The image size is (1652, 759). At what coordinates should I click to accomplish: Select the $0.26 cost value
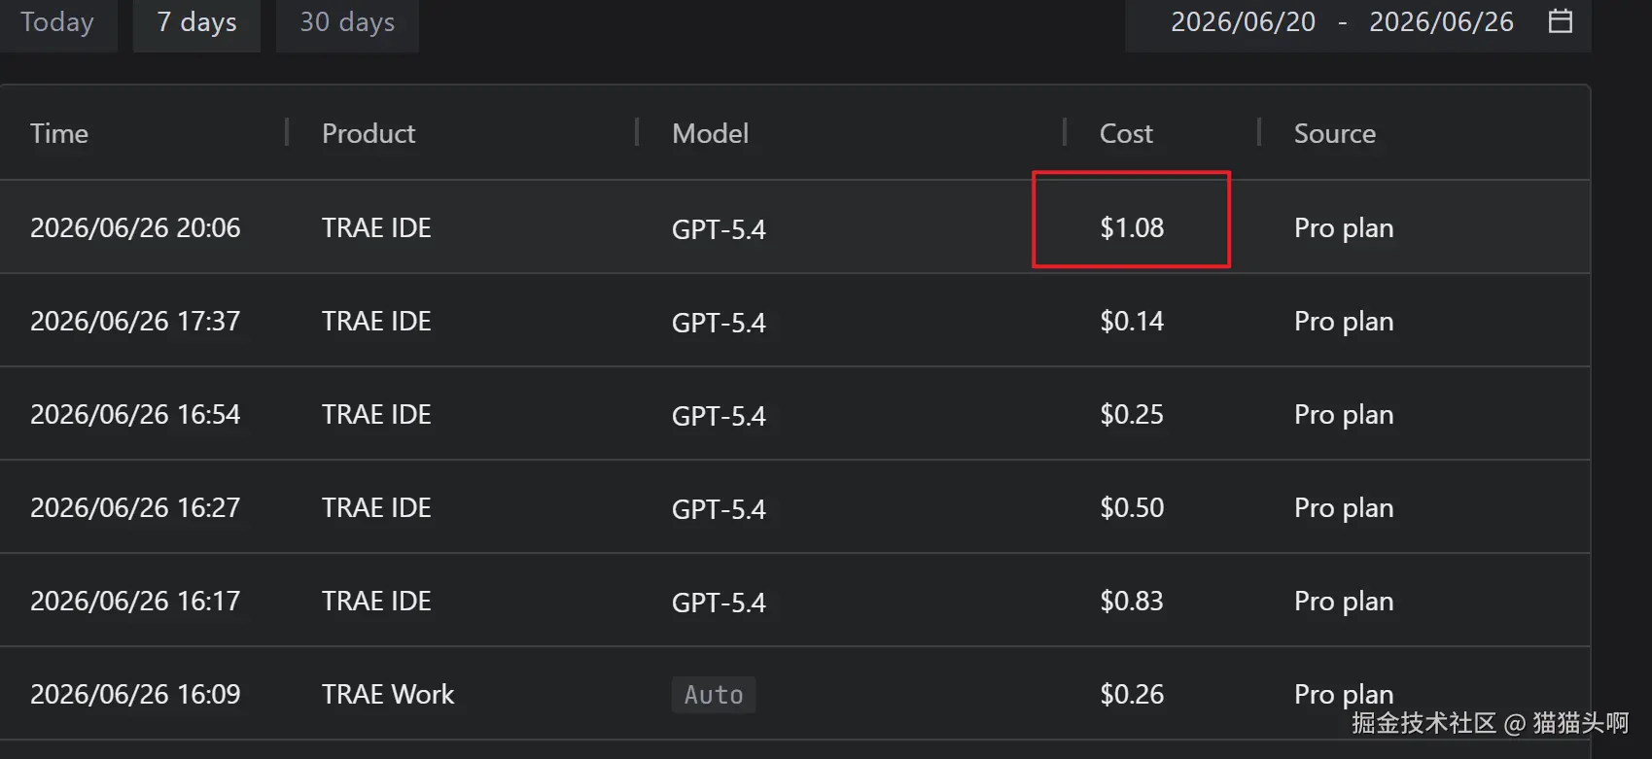1132,694
